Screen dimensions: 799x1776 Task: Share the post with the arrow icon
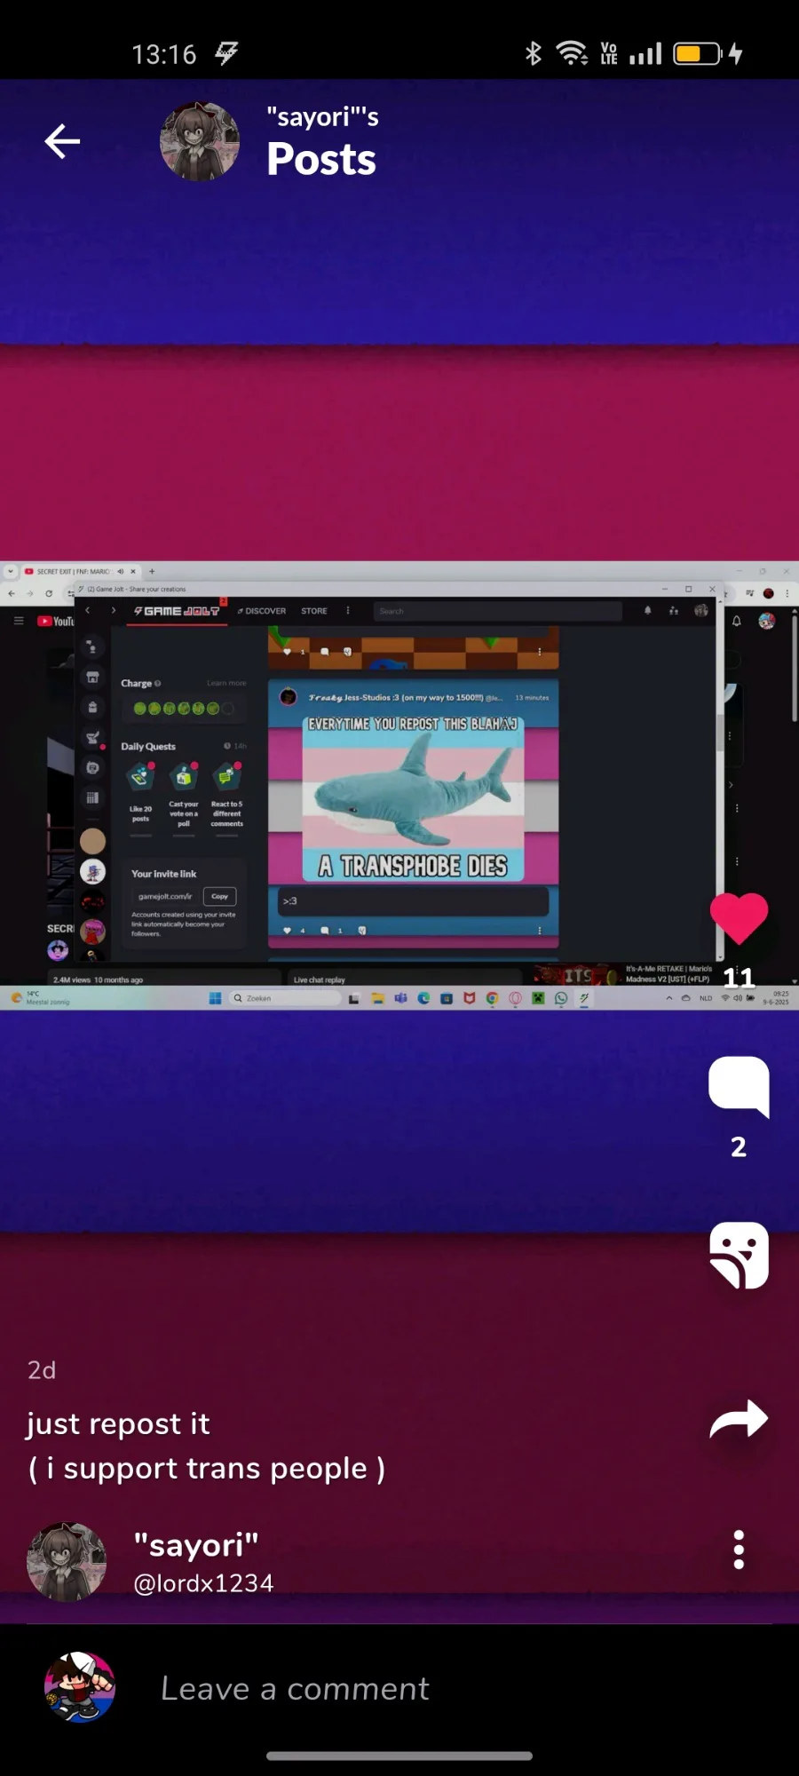(739, 1418)
